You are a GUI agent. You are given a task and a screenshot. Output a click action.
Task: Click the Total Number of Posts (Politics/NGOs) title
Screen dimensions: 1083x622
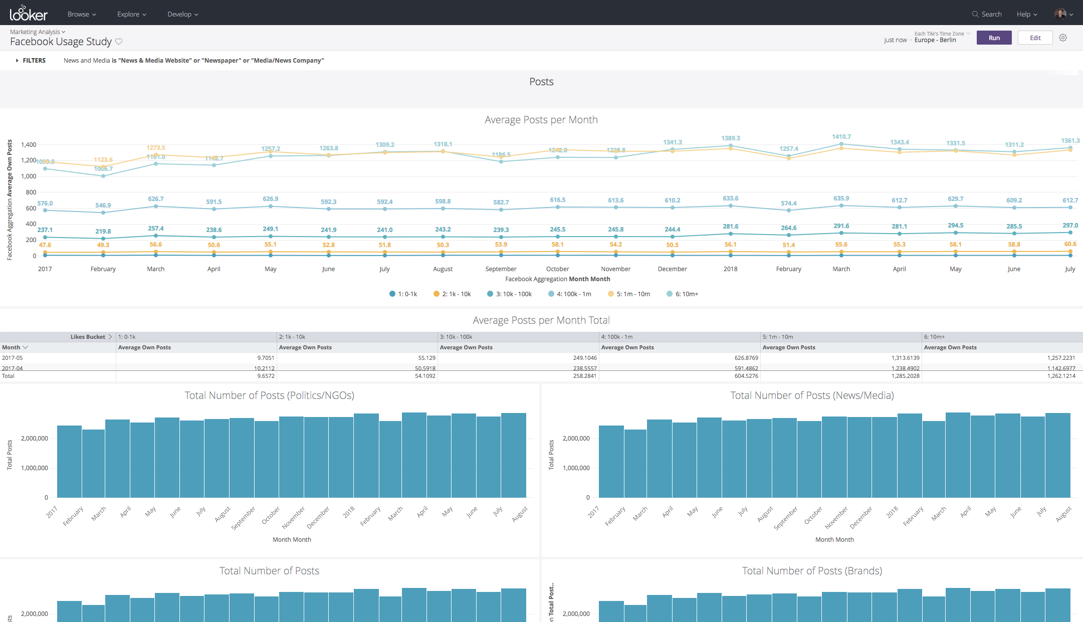[x=270, y=395]
